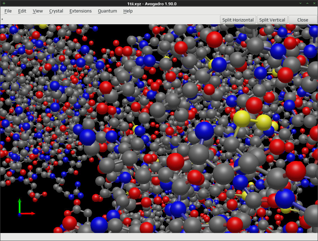Open the Extensions menu

80,11
